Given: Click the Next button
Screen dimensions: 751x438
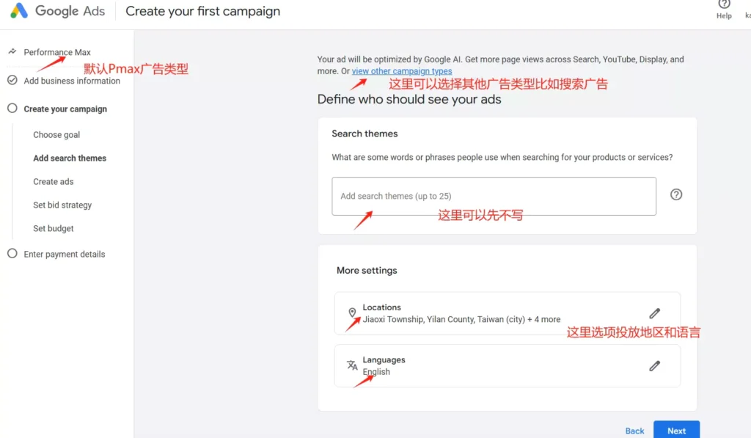Looking at the screenshot, I should coord(676,431).
